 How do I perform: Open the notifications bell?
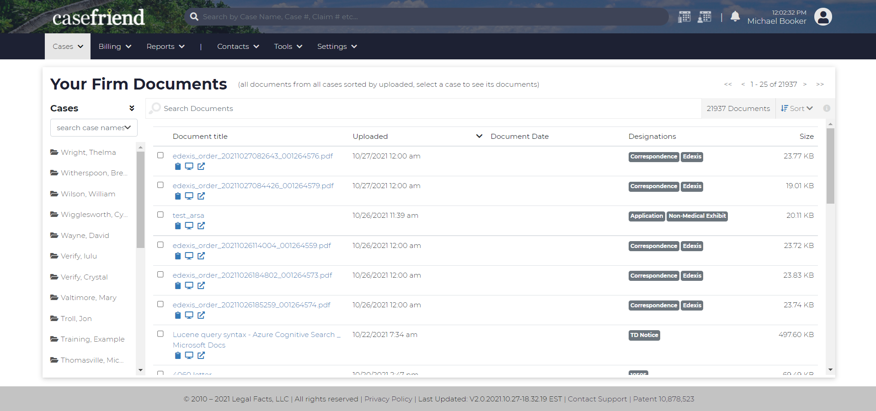click(735, 17)
